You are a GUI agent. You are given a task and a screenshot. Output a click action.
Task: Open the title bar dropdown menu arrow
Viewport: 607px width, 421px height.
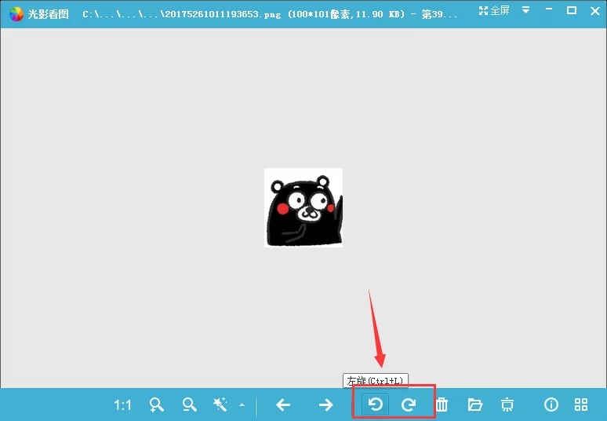tap(525, 10)
